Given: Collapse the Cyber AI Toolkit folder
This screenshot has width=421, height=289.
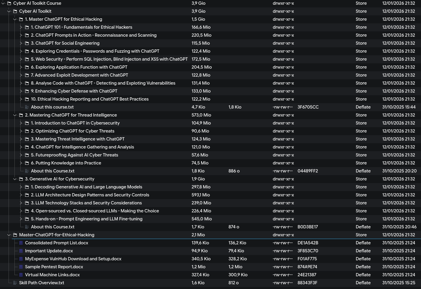Looking at the screenshot, I should click(9, 11).
